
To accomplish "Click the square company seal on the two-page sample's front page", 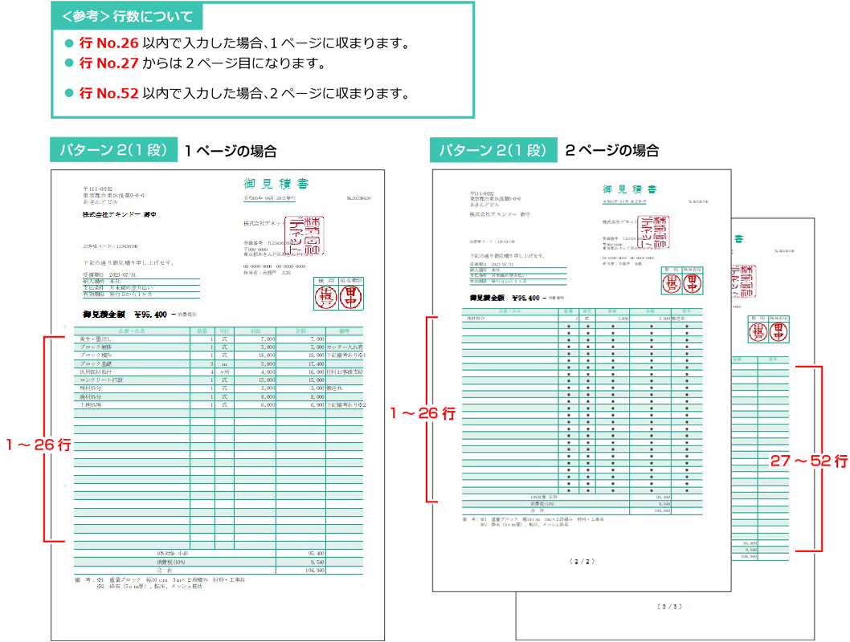I will point(653,232).
